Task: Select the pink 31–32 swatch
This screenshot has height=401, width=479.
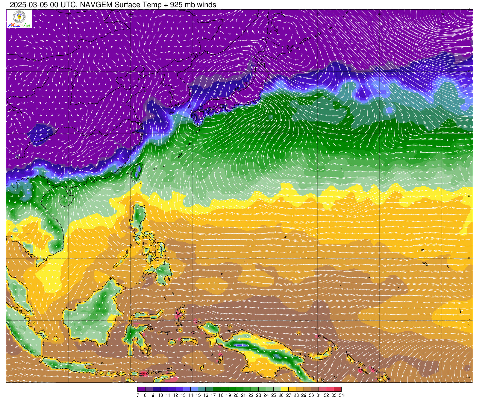Action: click(x=322, y=389)
